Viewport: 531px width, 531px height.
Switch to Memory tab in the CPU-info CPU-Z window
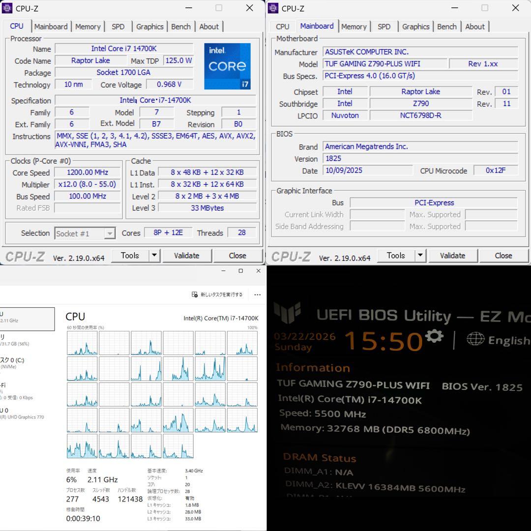click(x=88, y=27)
